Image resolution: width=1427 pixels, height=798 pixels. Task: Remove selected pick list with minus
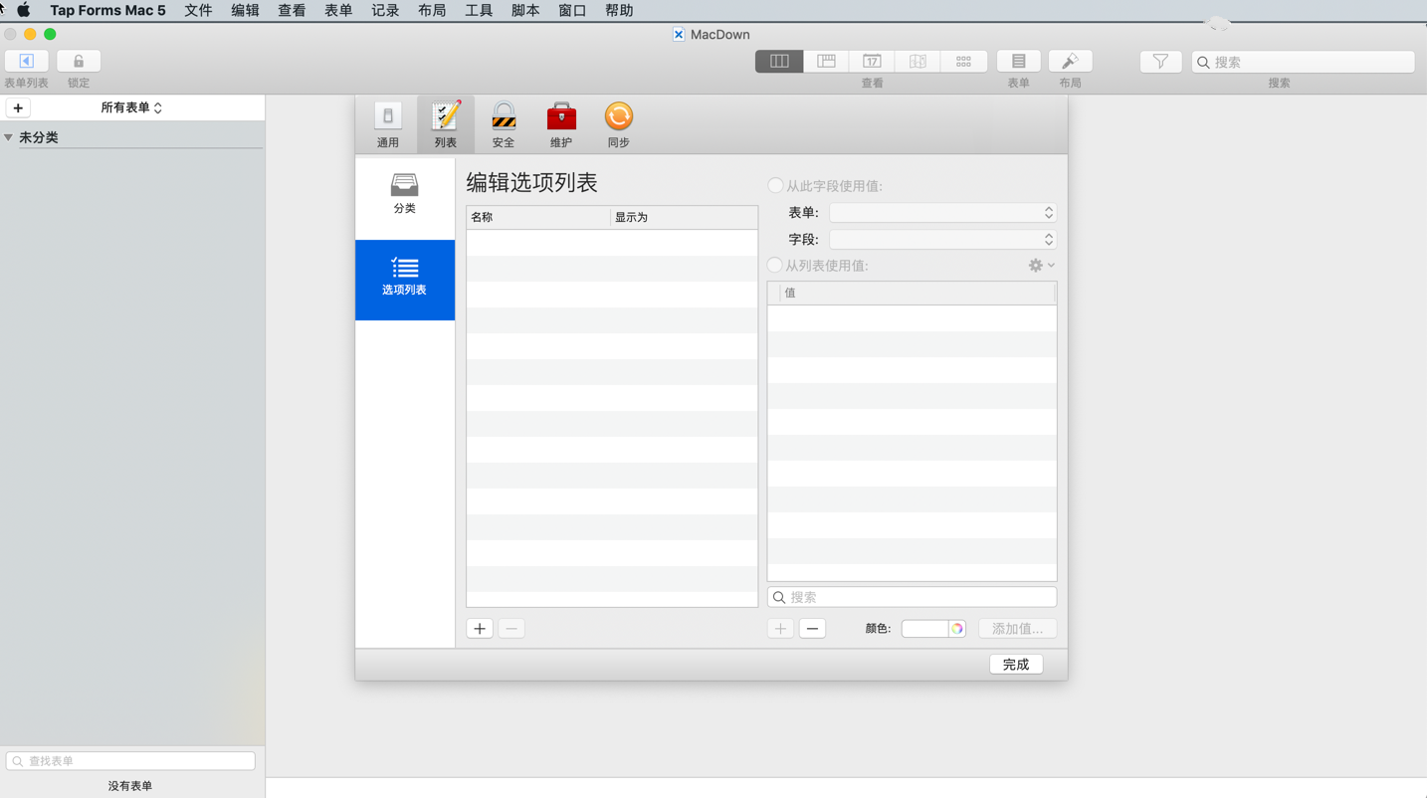tap(511, 629)
